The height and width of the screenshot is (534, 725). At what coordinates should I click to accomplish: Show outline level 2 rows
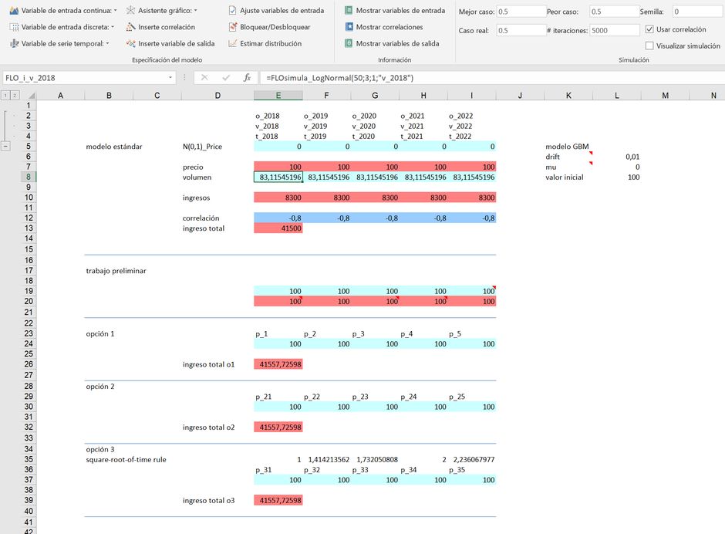tap(15, 96)
